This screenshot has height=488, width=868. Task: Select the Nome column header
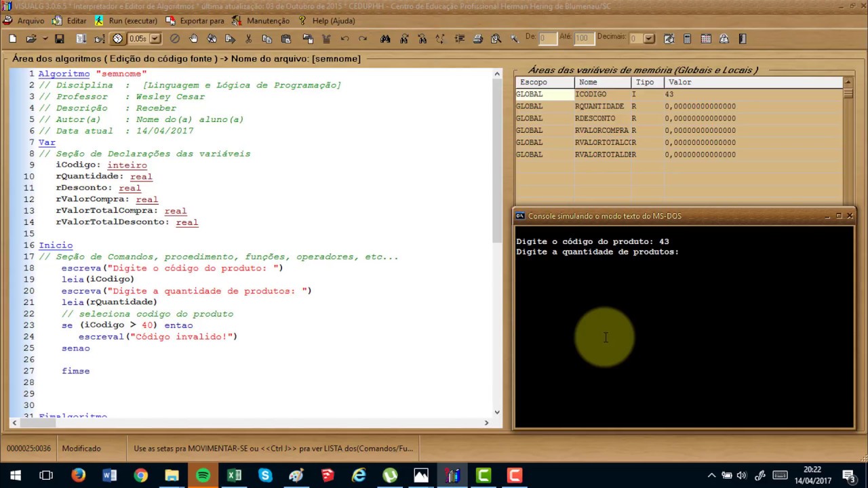(603, 82)
